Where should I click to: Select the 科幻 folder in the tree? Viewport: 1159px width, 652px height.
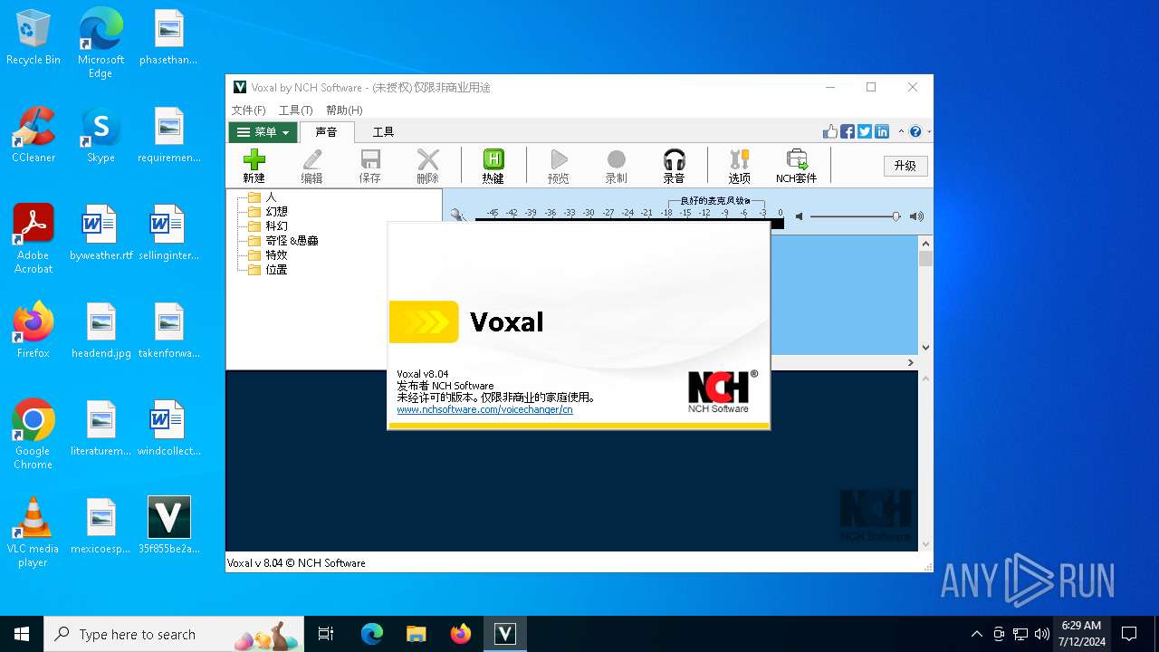[x=268, y=225]
